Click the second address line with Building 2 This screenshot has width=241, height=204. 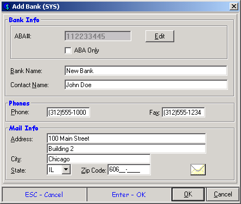click(x=126, y=149)
